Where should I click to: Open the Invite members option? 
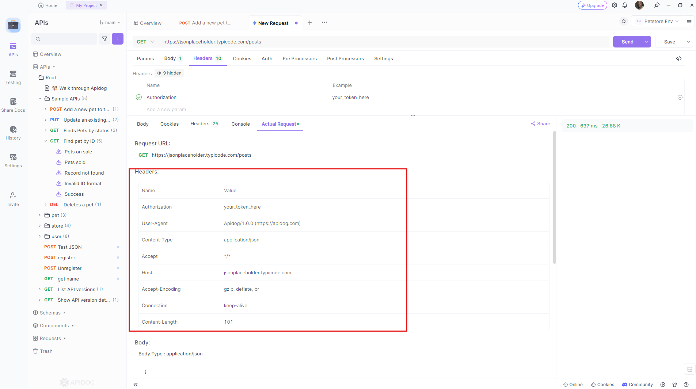[13, 199]
